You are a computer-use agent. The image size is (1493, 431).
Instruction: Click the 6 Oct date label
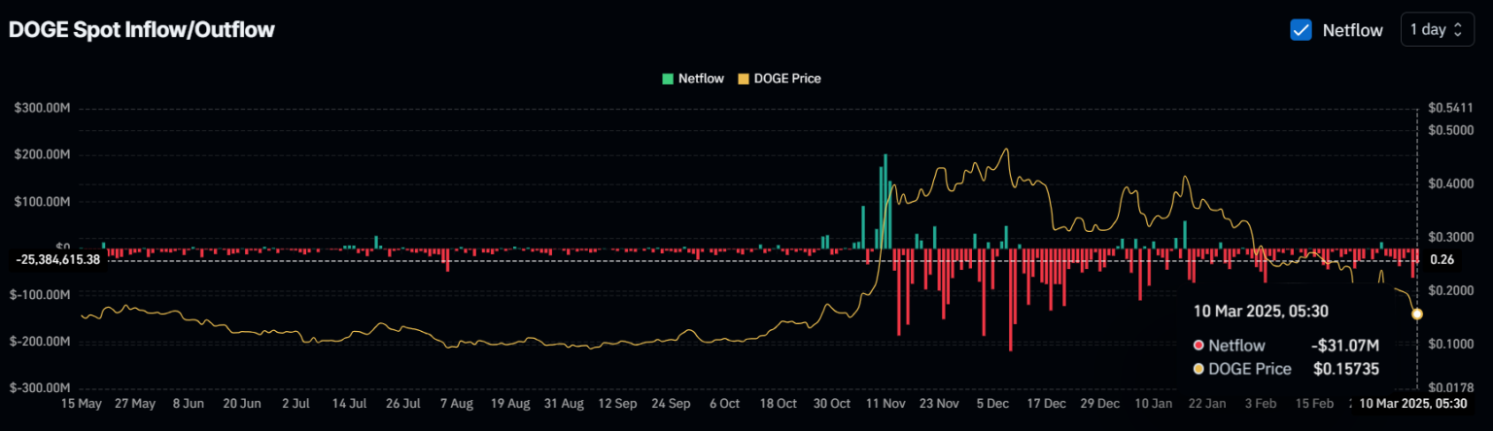pyautogui.click(x=725, y=403)
